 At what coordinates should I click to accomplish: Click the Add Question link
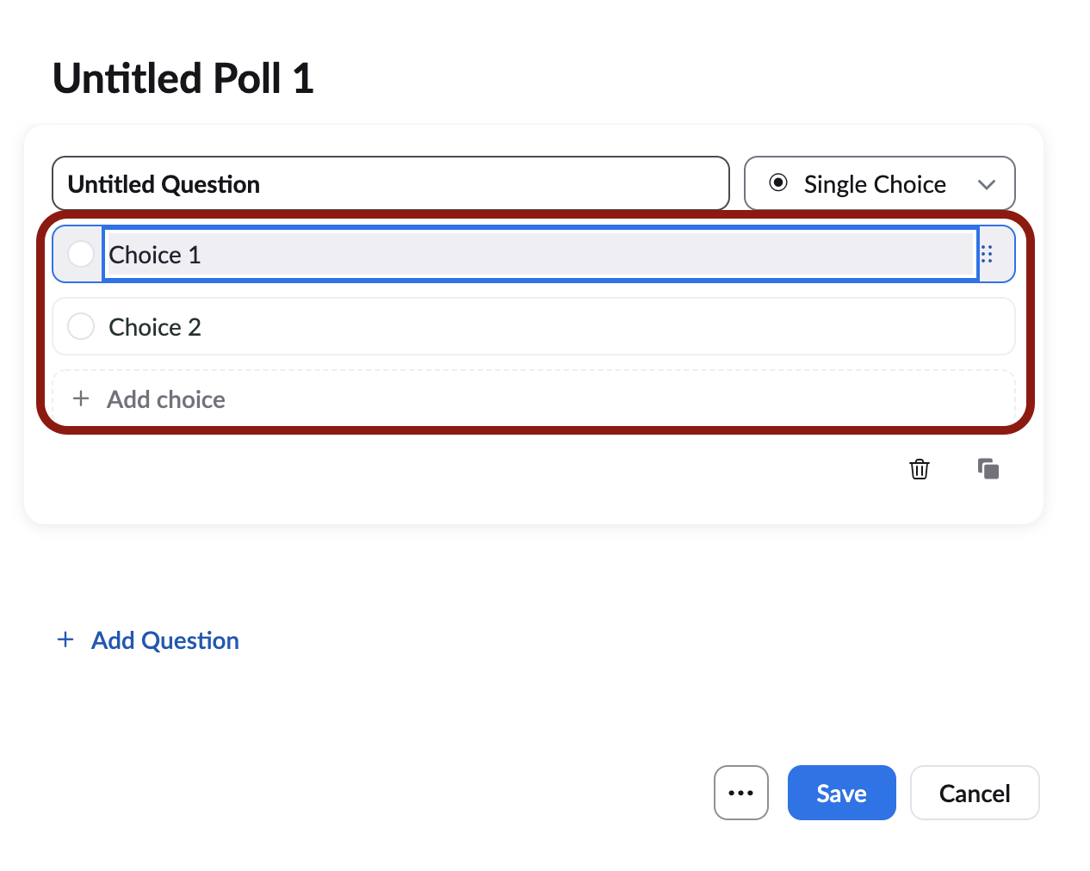[x=164, y=639]
